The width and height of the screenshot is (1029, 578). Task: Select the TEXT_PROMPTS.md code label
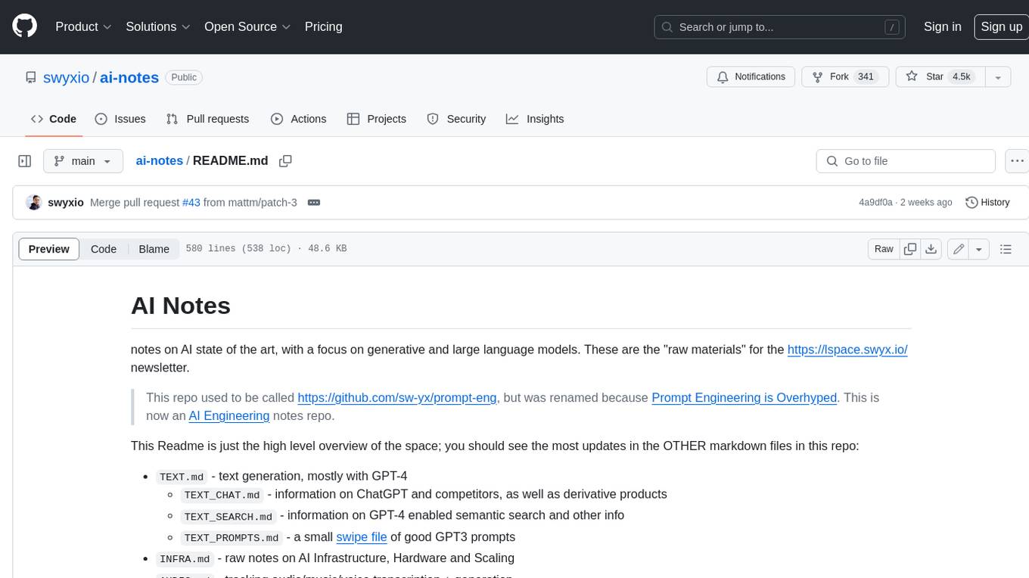click(x=232, y=538)
